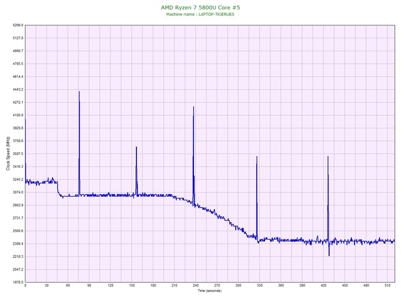Click the y-axis value 1876.0
The image size is (401, 301).
pyautogui.click(x=18, y=282)
